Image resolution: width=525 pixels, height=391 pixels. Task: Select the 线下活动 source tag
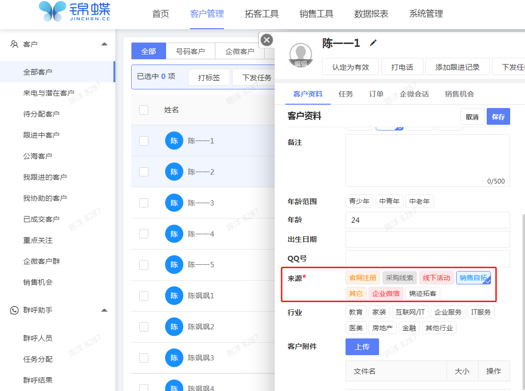436,278
